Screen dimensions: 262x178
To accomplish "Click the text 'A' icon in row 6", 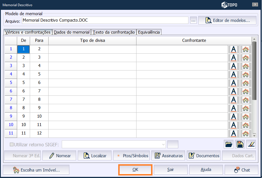I will tap(234, 92).
